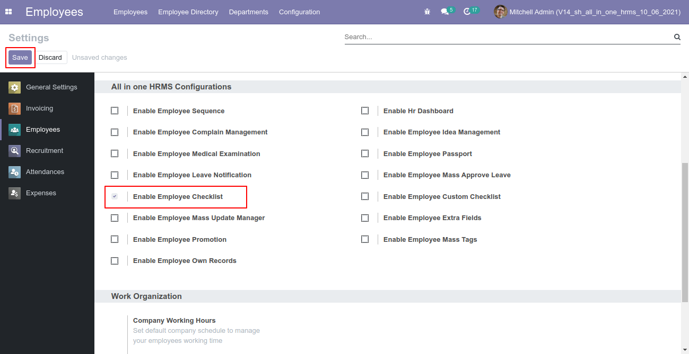Click 'All in one HRMS Configurations' heading
This screenshot has height=354, width=689.
point(171,87)
